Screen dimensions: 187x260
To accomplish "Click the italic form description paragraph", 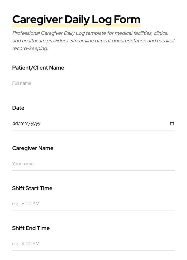I will pyautogui.click(x=93, y=41).
